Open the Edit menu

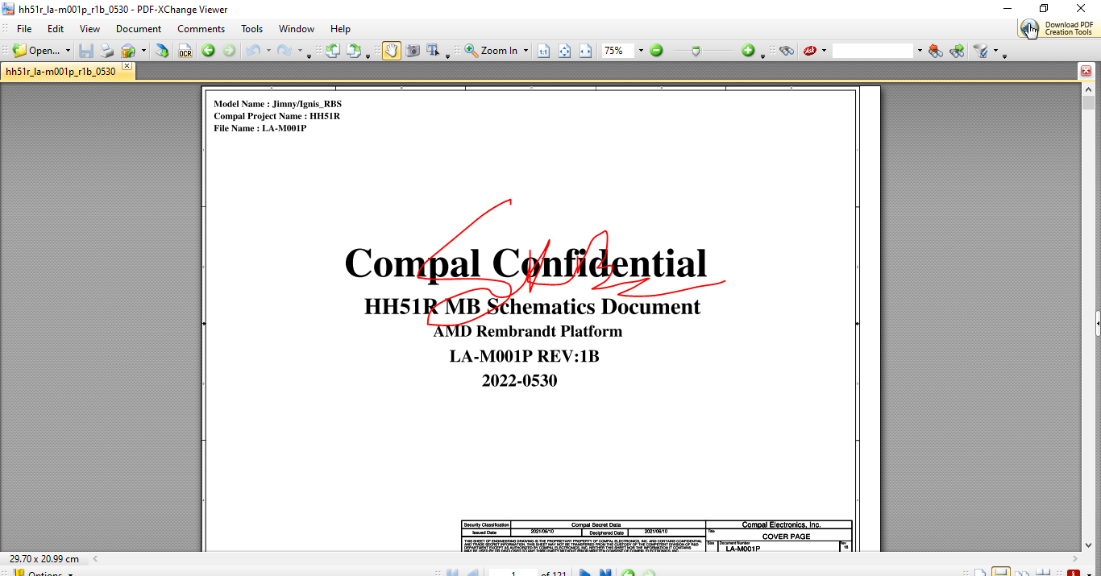pos(56,28)
